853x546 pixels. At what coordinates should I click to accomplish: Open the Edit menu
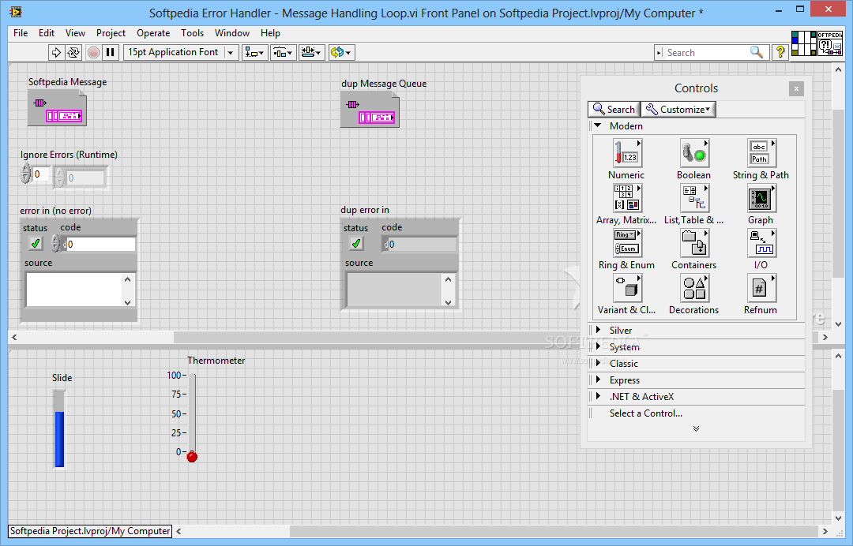47,33
